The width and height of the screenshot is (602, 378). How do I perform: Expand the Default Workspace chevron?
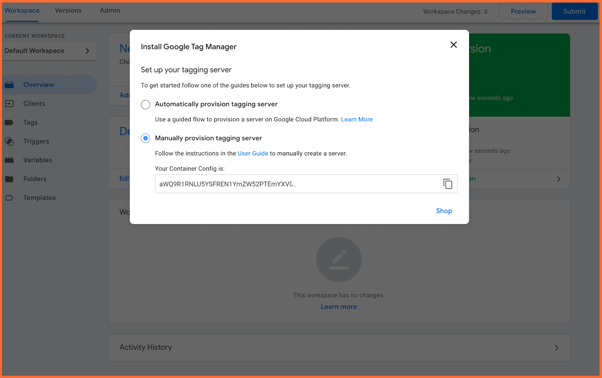pos(88,51)
